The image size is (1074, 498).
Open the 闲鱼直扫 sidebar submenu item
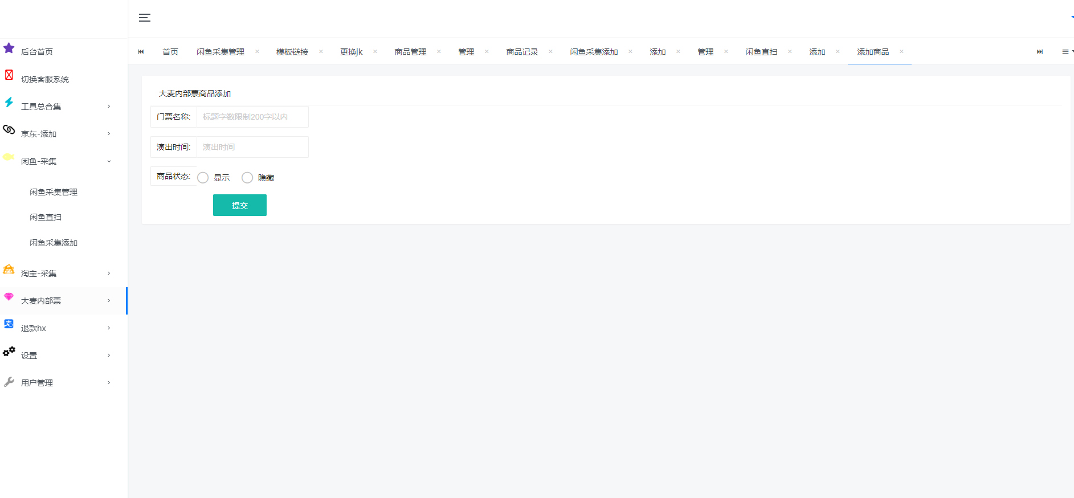point(46,217)
